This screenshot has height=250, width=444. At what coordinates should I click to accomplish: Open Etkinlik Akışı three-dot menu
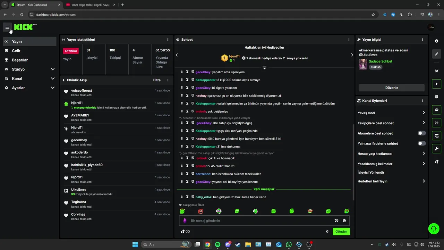(x=168, y=80)
